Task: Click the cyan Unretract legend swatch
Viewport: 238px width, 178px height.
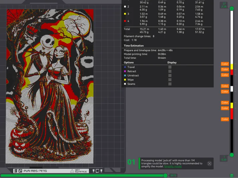Action: pyautogui.click(x=125, y=76)
